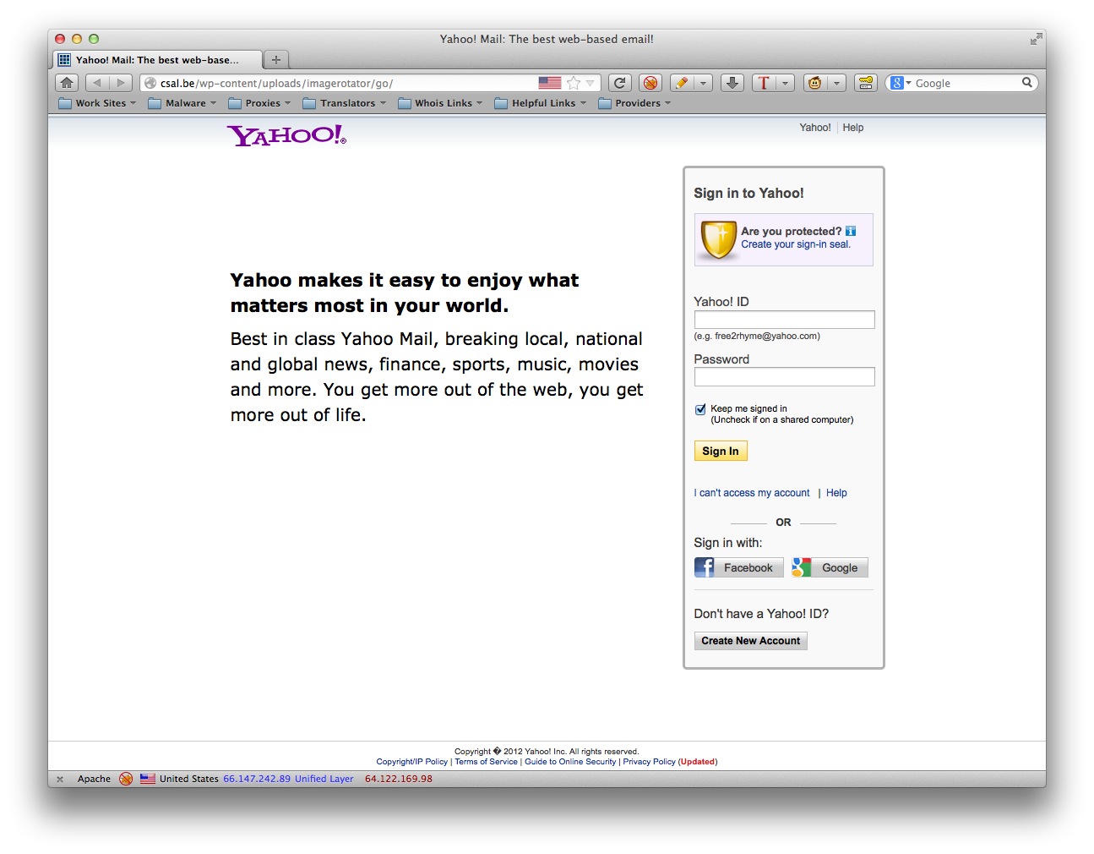
Task: Click the Password input field
Action: (784, 377)
